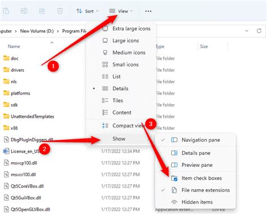Click the Share icon in the toolbar
This screenshot has height=214, width=267.
(x=42, y=11)
